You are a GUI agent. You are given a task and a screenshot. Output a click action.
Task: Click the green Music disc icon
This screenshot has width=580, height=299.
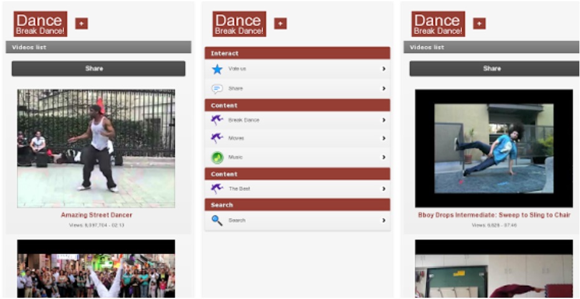(x=217, y=157)
